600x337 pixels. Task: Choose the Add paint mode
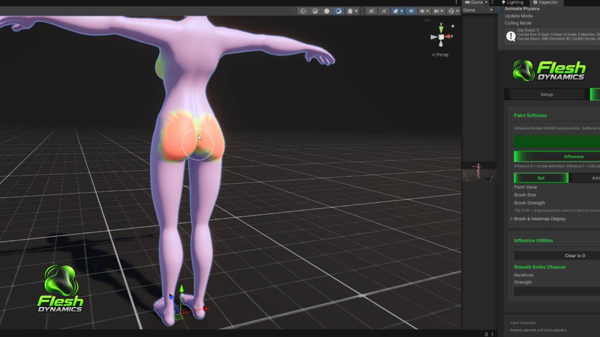pyautogui.click(x=585, y=178)
